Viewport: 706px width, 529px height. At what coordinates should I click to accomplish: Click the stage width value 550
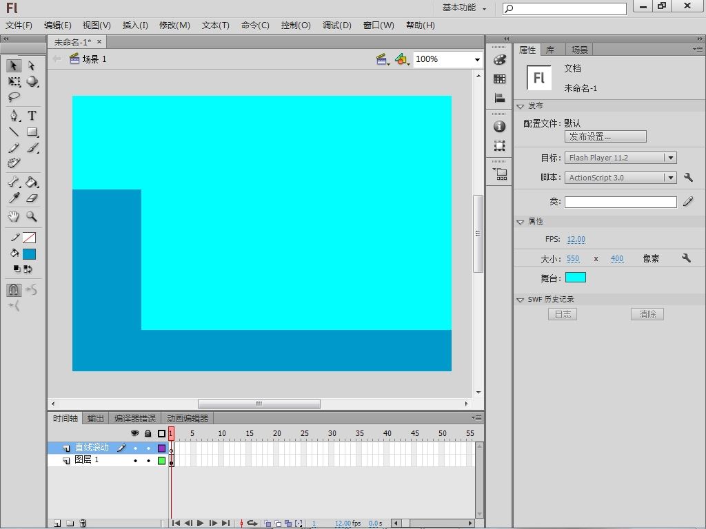pos(573,259)
